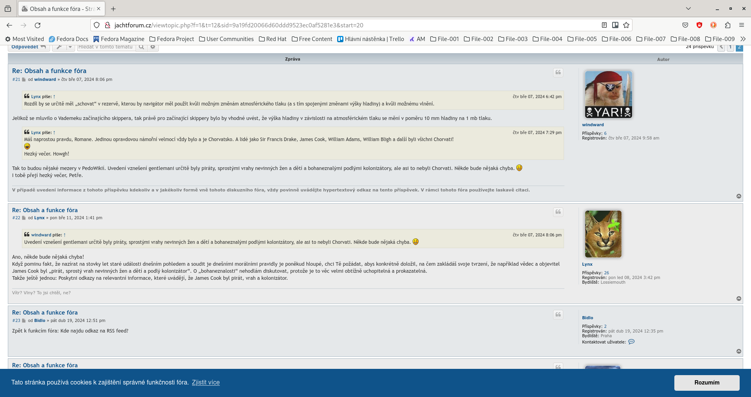Follow the Zjistit více cookie link

(206, 383)
